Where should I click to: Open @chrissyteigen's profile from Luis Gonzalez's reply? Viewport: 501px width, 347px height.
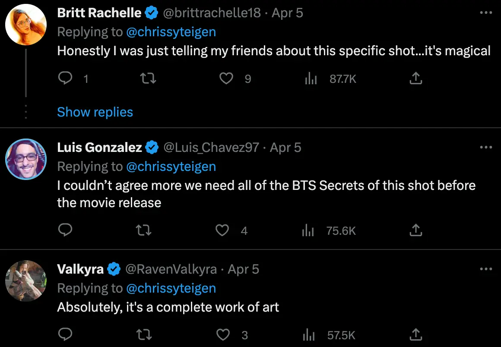(x=171, y=166)
